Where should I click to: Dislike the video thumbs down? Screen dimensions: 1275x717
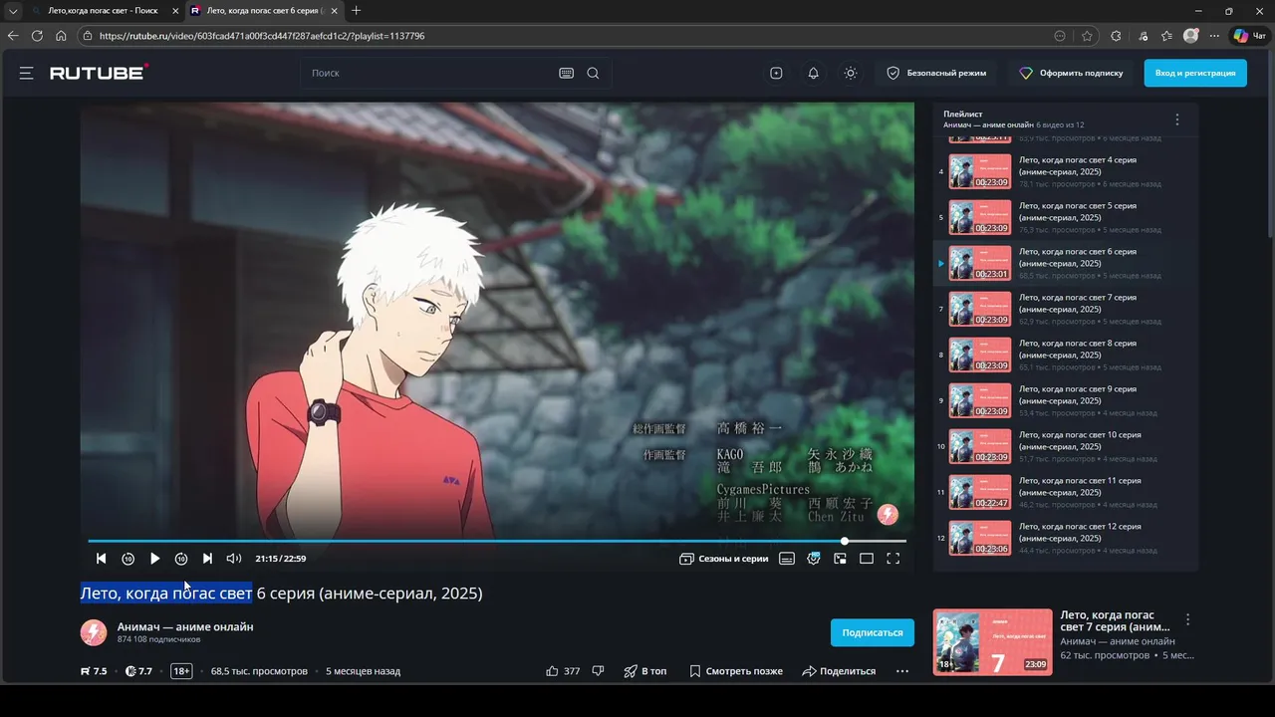pyautogui.click(x=598, y=671)
